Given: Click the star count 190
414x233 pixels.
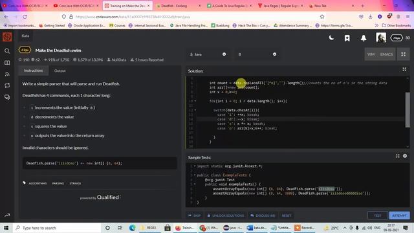Looking at the screenshot, I should pos(24,60).
